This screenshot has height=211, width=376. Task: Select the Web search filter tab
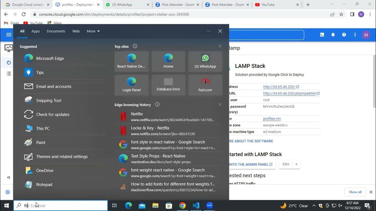(x=76, y=31)
